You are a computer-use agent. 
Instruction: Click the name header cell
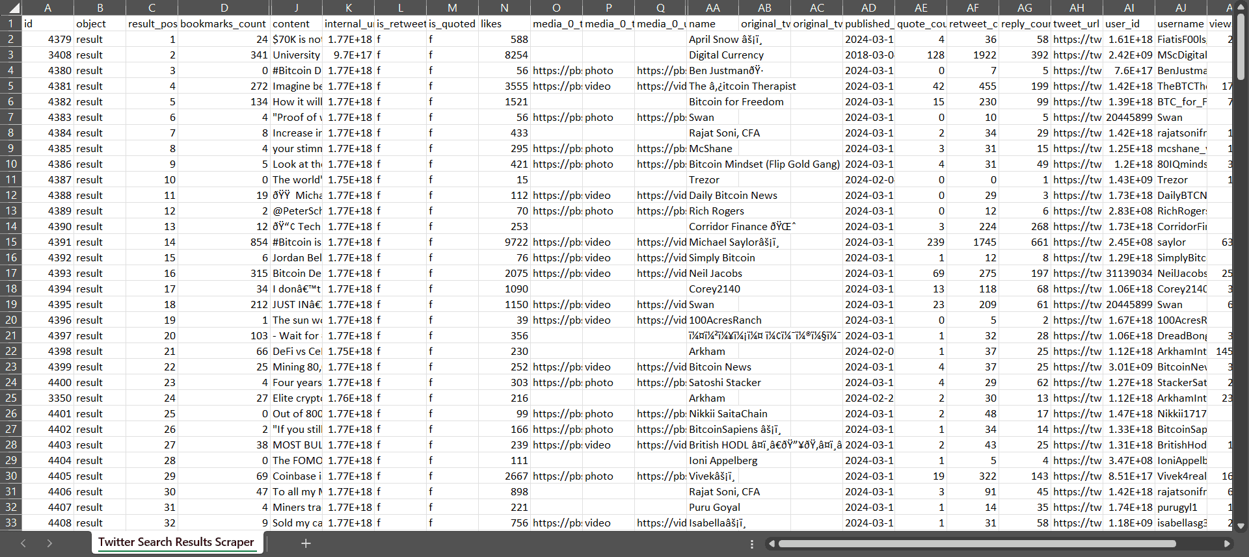(x=713, y=23)
